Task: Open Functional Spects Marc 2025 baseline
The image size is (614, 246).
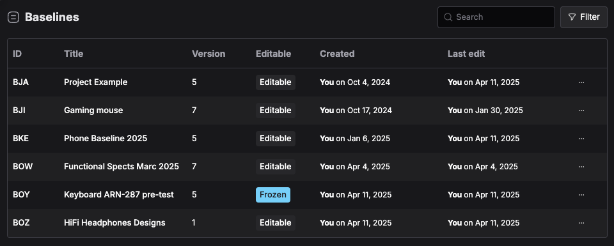Action: (x=122, y=167)
